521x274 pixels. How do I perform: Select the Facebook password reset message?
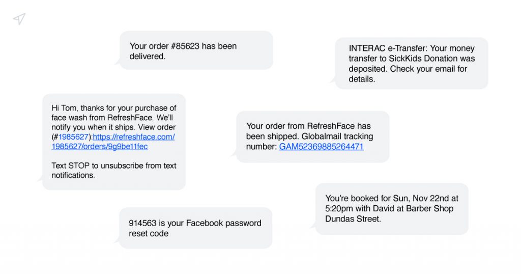[x=195, y=228]
